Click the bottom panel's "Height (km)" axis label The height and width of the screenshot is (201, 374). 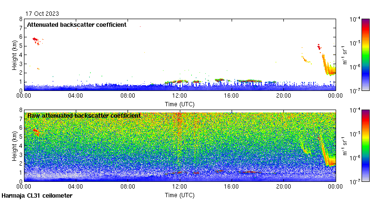coord(14,146)
